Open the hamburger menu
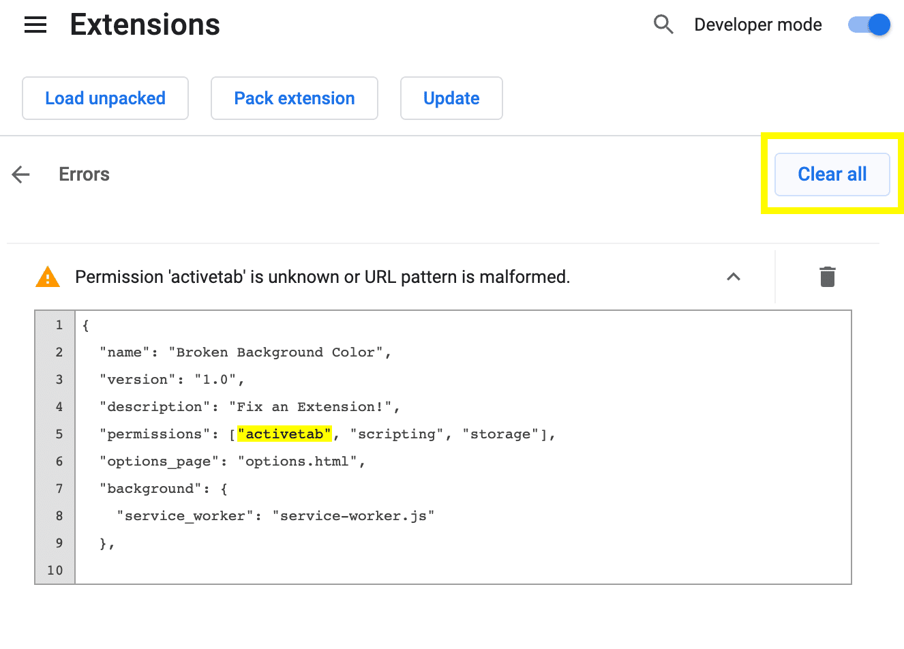Screen dimensions: 904x649 tap(35, 25)
